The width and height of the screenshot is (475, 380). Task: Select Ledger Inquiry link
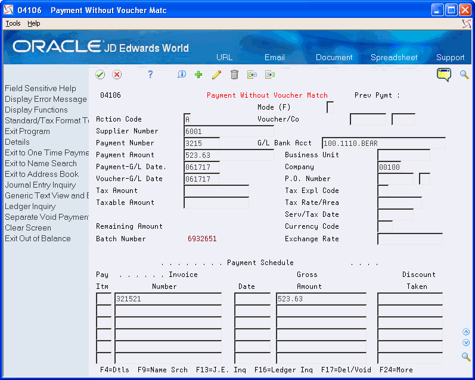tap(30, 206)
